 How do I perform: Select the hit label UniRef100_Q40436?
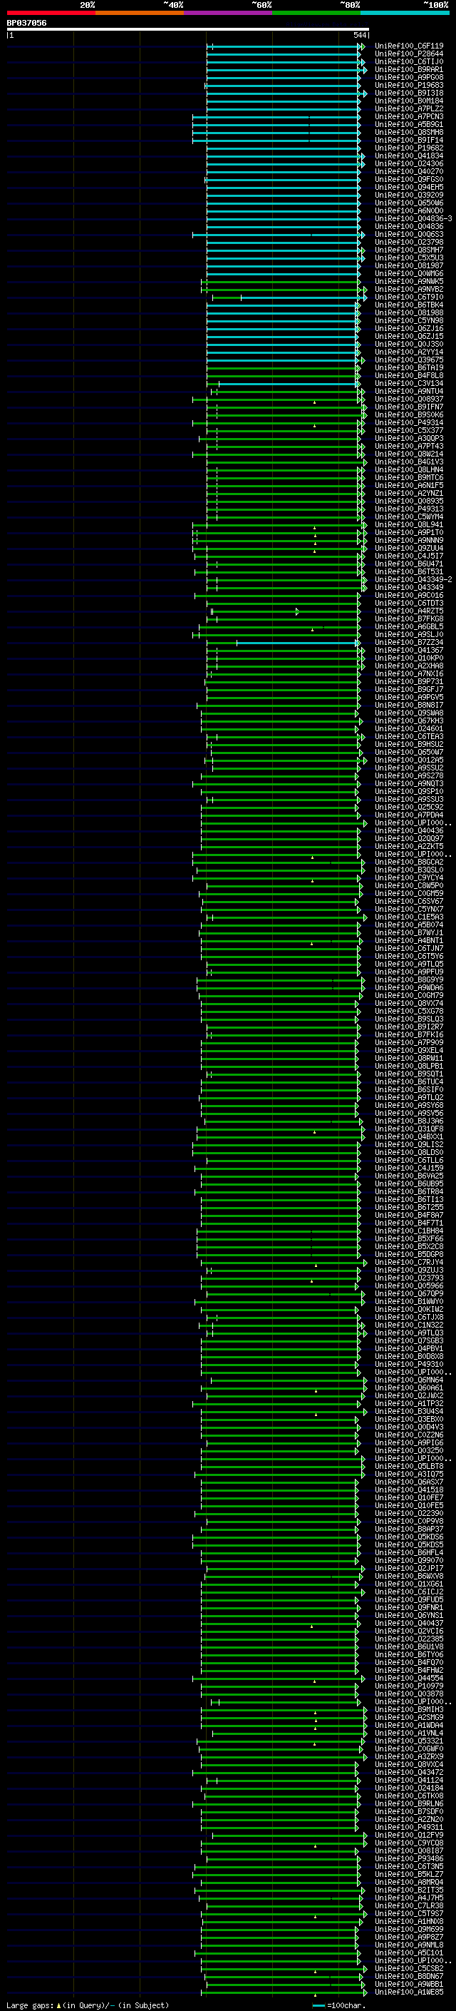(408, 831)
